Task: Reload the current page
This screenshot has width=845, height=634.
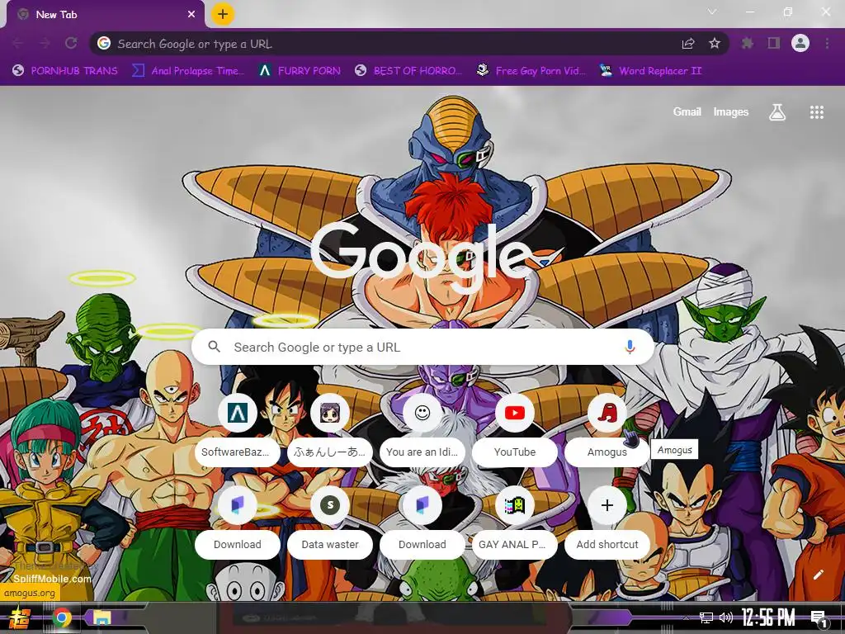Action: [x=71, y=44]
